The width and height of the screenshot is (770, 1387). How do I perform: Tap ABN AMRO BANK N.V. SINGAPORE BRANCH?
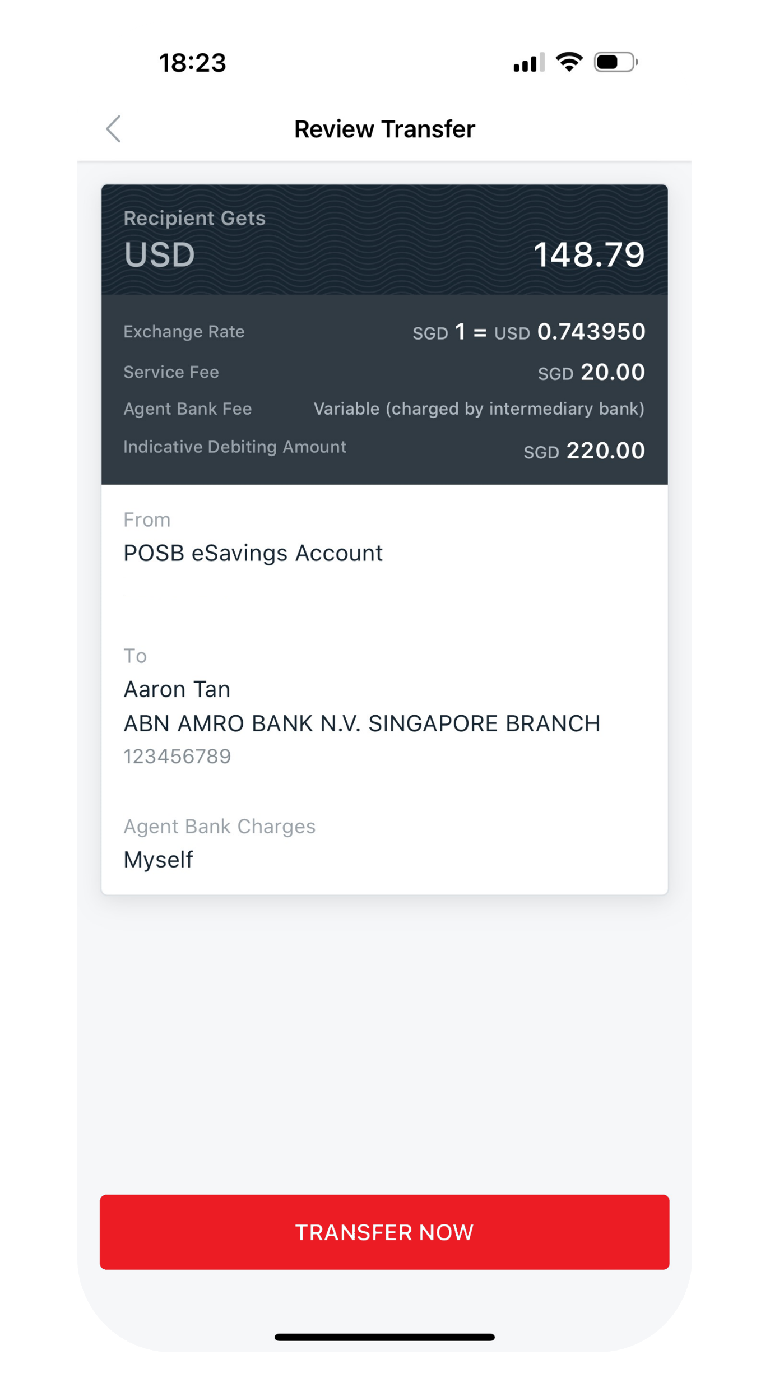point(362,723)
